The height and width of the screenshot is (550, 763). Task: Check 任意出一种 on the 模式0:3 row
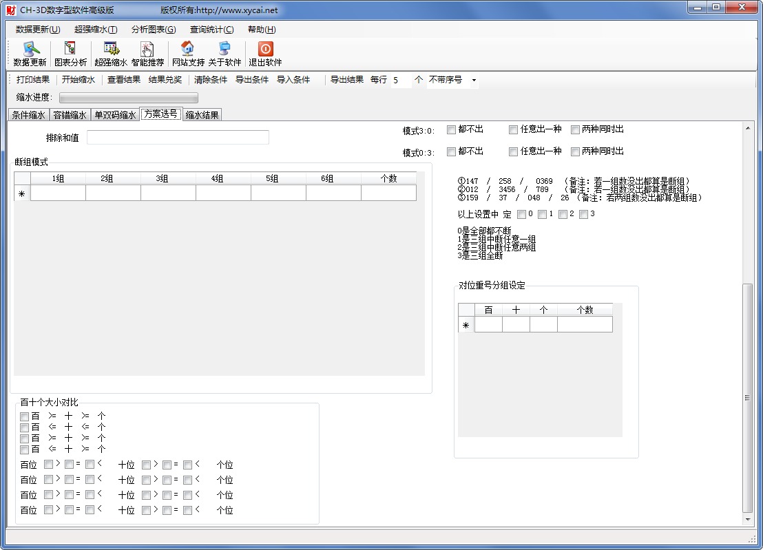click(513, 152)
